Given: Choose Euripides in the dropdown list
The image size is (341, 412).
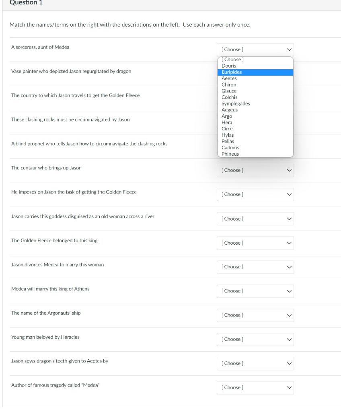Looking at the screenshot, I should (255, 72).
